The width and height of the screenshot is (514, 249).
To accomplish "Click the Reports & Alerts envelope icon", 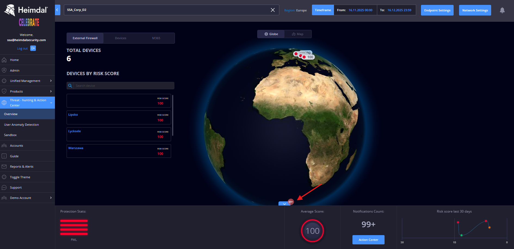I will coord(4,167).
